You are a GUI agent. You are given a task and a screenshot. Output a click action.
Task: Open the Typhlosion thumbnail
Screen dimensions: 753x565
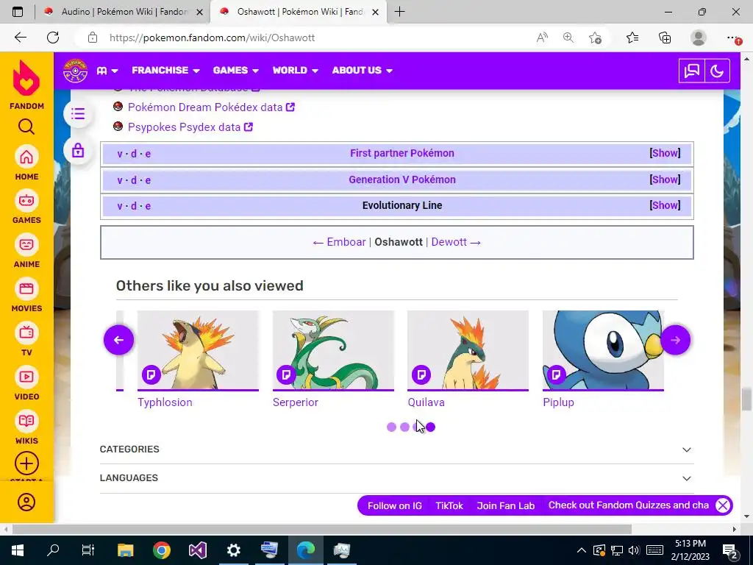coord(198,350)
